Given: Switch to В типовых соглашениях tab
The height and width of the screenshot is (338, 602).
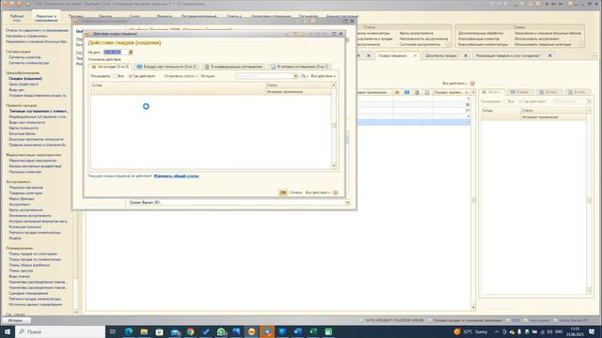Looking at the screenshot, I should pyautogui.click(x=299, y=67).
